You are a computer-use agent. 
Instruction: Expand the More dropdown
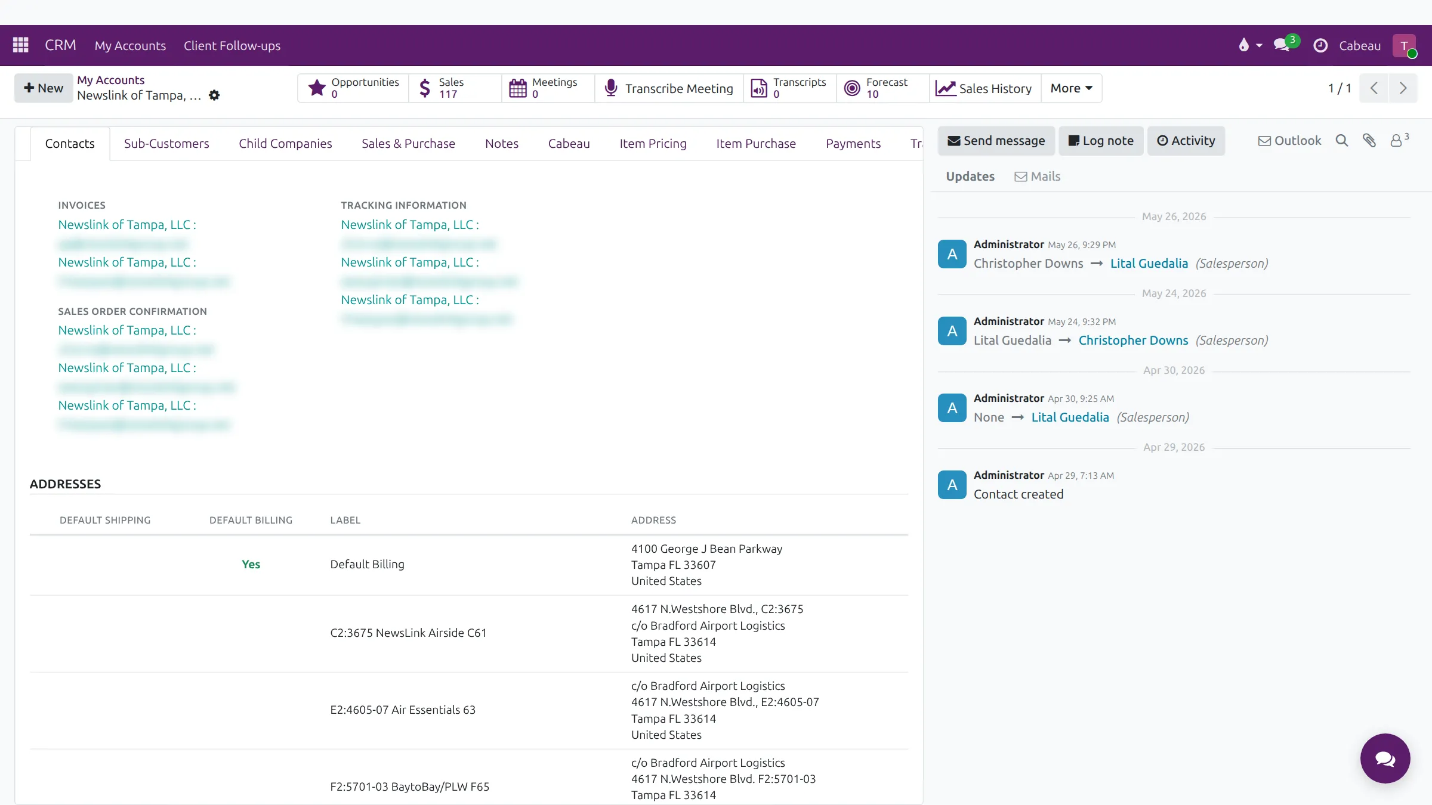tap(1071, 88)
